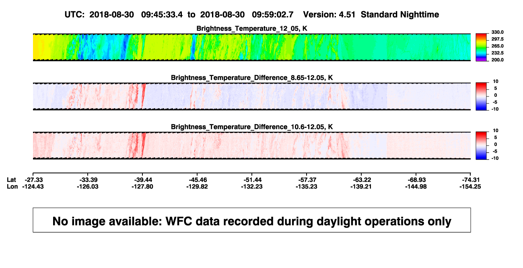The width and height of the screenshot is (523, 268).
Task: Click the 200.0 colorbar tick label
Action: pyautogui.click(x=497, y=59)
